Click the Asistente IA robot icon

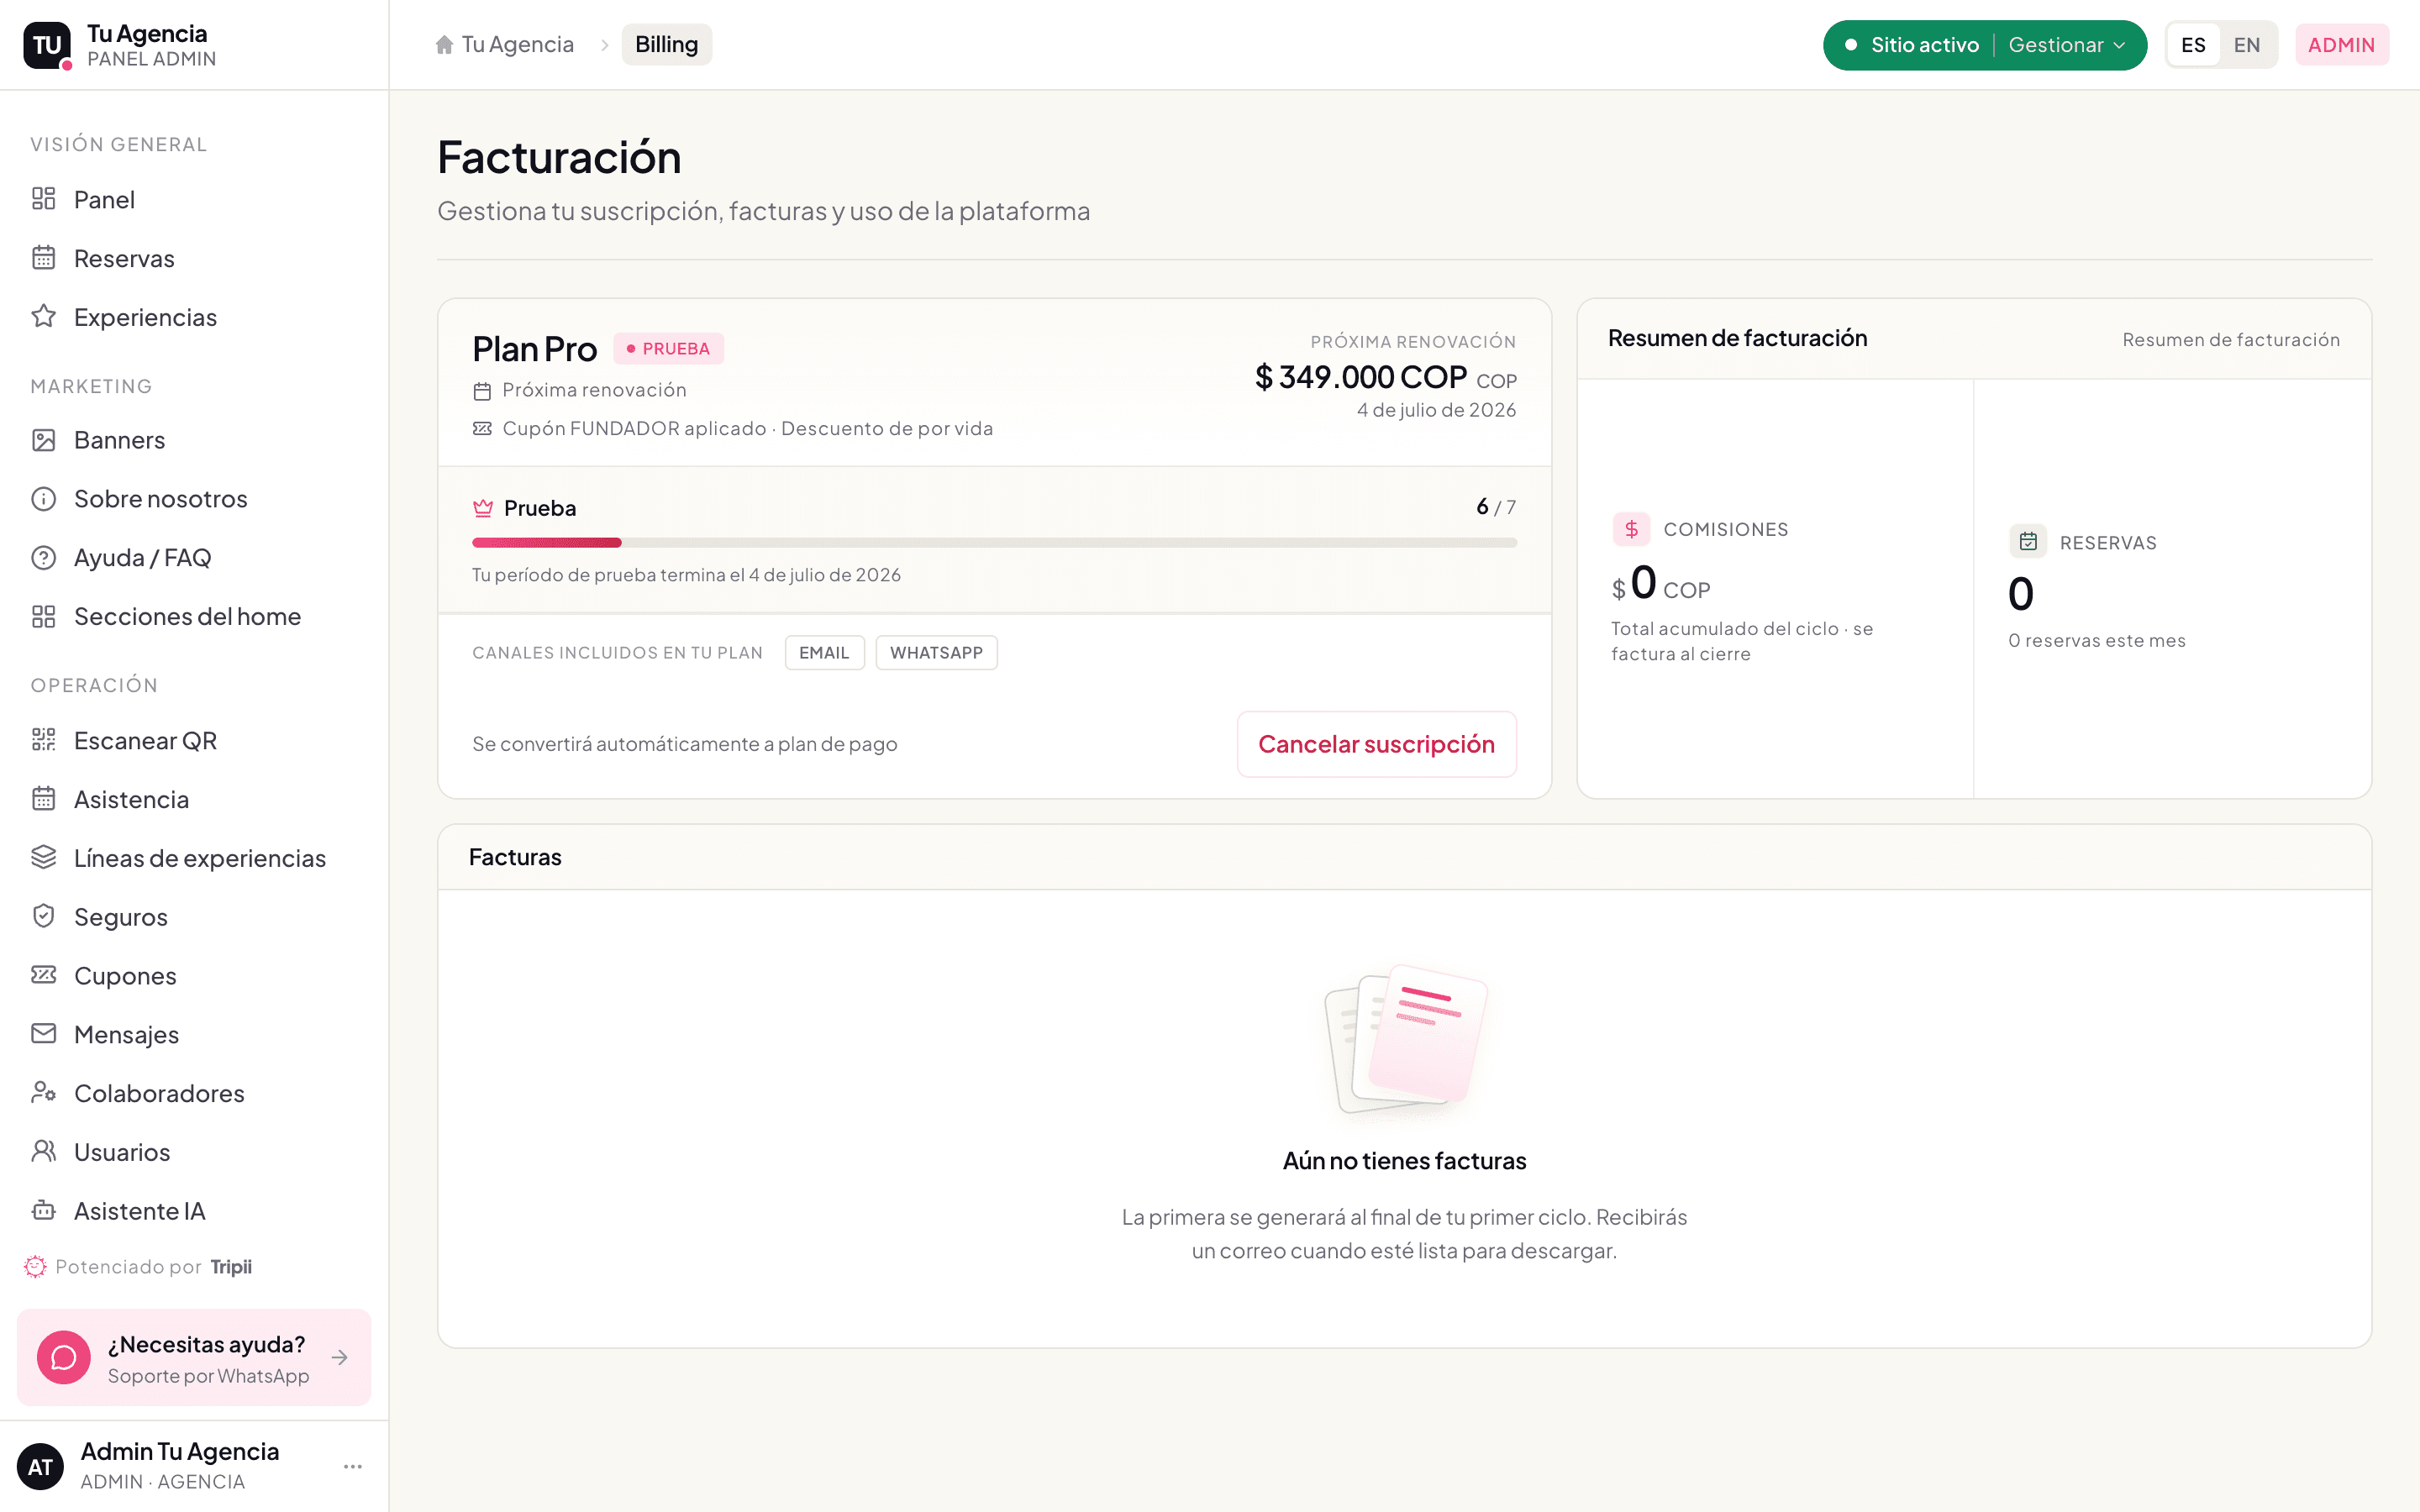pyautogui.click(x=43, y=1210)
